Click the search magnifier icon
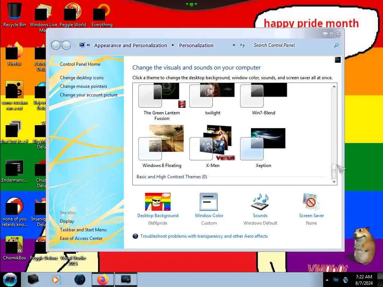The height and width of the screenshot is (287, 383). [x=336, y=45]
